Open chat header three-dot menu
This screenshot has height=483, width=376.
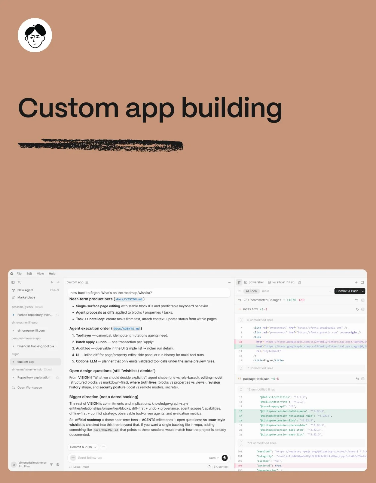click(229, 282)
